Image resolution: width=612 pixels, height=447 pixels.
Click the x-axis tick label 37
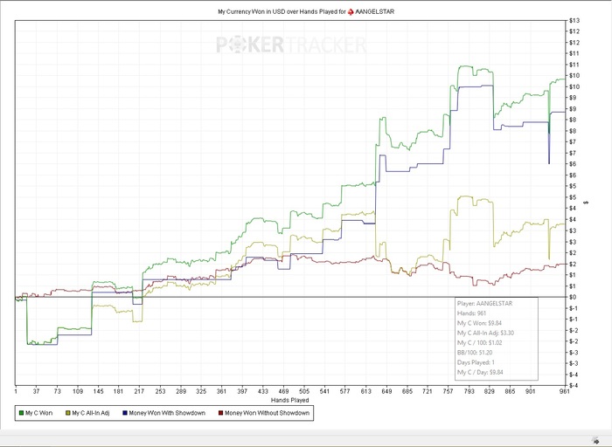pos(37,391)
